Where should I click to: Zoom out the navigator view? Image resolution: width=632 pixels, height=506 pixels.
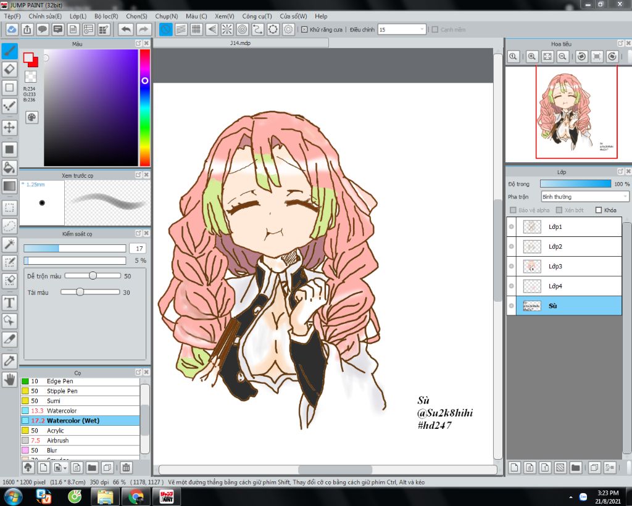[562, 56]
